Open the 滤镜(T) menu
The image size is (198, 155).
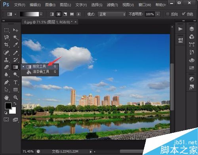coord(112,5)
